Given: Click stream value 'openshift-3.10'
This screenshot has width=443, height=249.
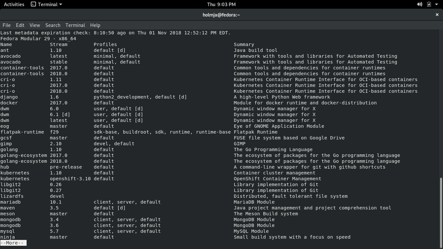Looking at the screenshot, I should (x=70, y=179).
